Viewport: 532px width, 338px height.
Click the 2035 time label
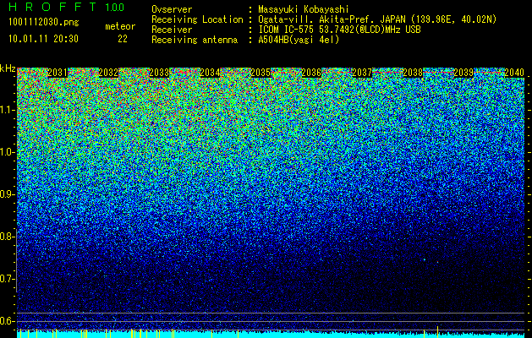(x=261, y=73)
